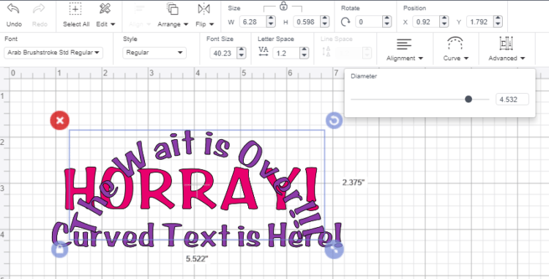The height and width of the screenshot is (279, 549).
Task: Decrease letter spacing with down stepper
Action: [x=305, y=56]
